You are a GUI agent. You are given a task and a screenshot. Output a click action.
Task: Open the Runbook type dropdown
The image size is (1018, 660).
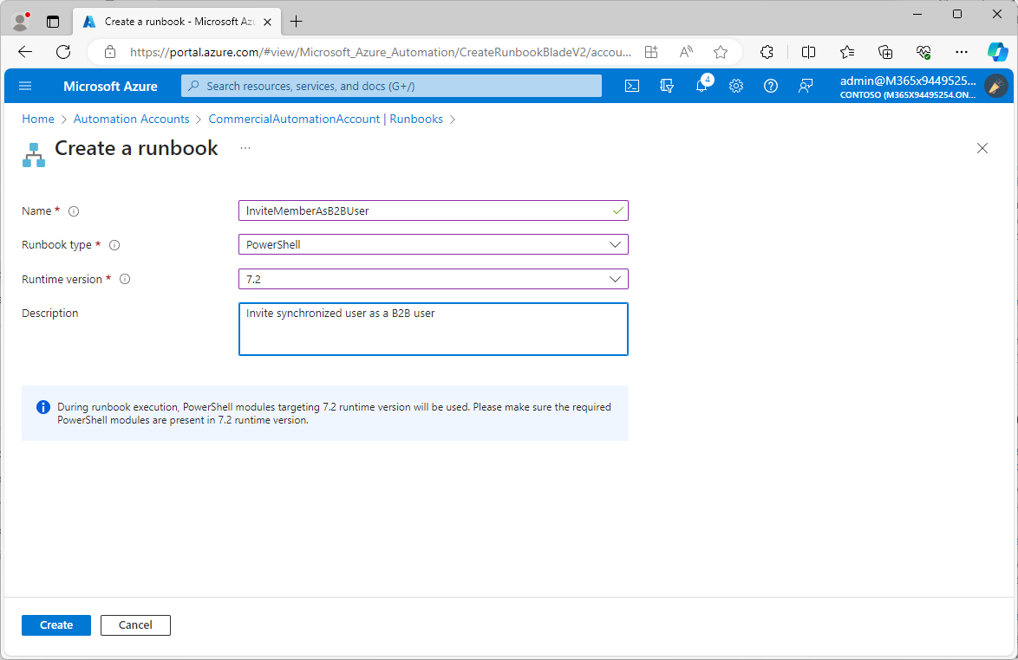pyautogui.click(x=616, y=244)
